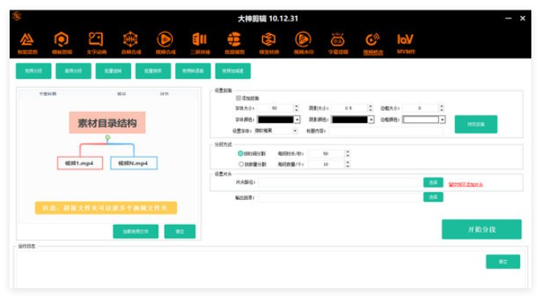The height and width of the screenshot is (298, 541).
Task: Click the white 边框颜色 border color swatch
Action: pyautogui.click(x=421, y=120)
